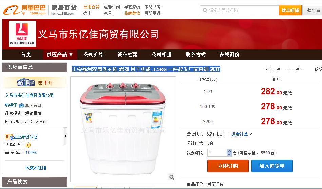Click the 加入进货单 button
This screenshot has width=322, height=189.
272,166
